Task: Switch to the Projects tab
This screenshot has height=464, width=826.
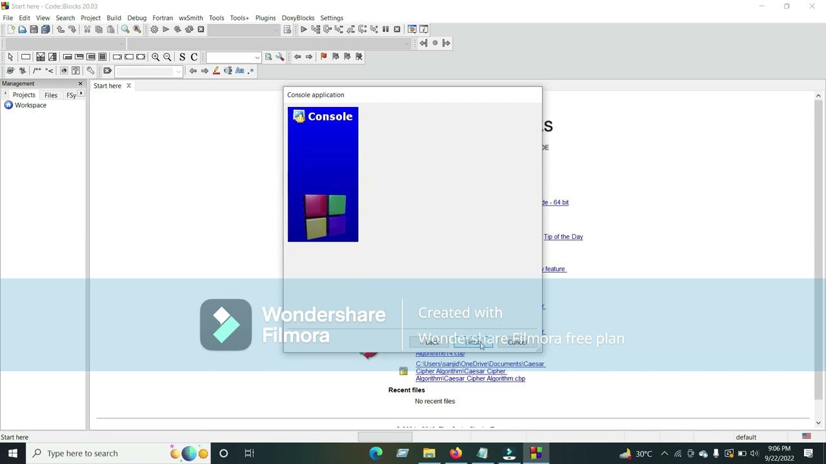Action: pos(24,95)
